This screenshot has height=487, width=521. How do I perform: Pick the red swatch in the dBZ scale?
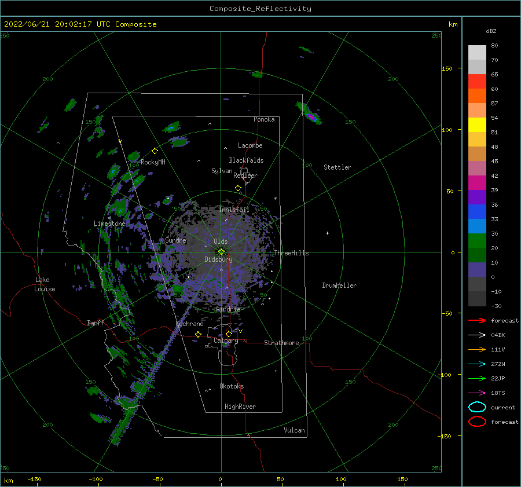tap(477, 81)
